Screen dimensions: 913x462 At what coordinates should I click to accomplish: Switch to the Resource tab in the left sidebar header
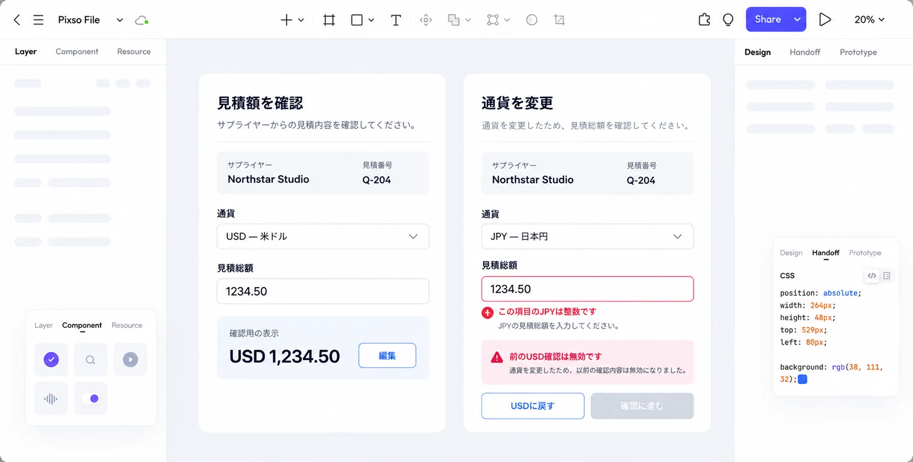[x=134, y=51]
